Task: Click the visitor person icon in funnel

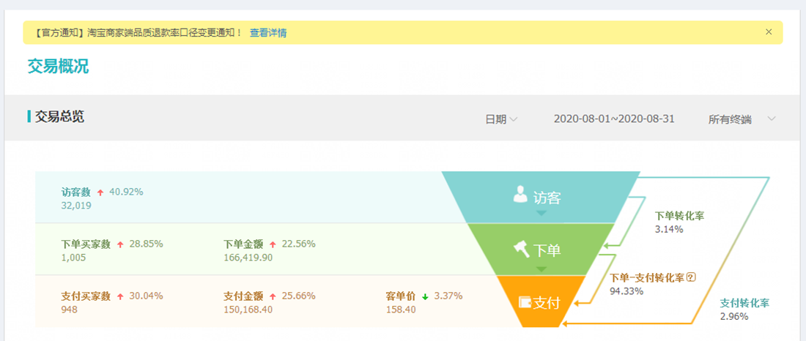Action: click(x=520, y=195)
